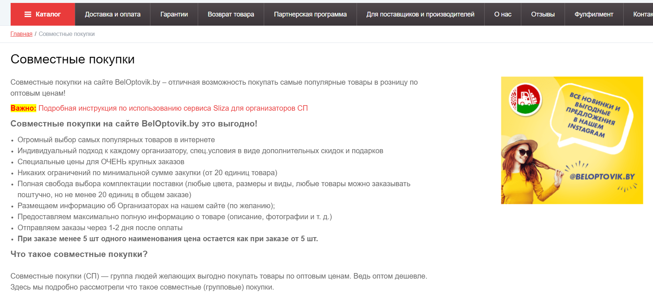
Task: Click the line 'Отправляем заказы через 1-2 дня'
Action: click(100, 228)
